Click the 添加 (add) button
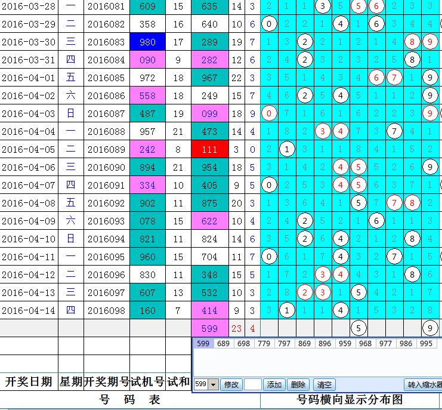The height and width of the screenshot is (410, 442). 274,385
